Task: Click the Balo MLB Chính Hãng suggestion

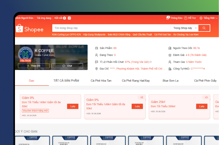Action: pyautogui.click(x=119, y=34)
